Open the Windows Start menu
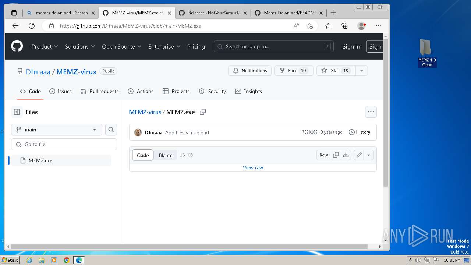The width and height of the screenshot is (471, 265). pos(10,260)
